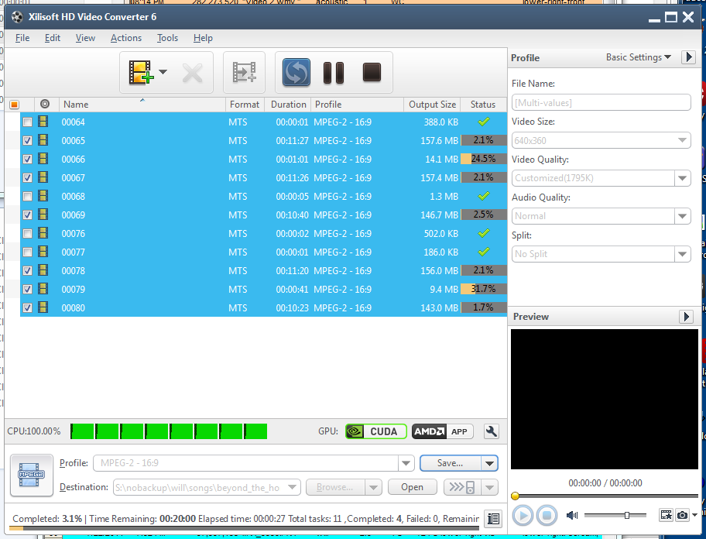Click the film icon of file 00078
706x539 pixels.
tap(43, 270)
